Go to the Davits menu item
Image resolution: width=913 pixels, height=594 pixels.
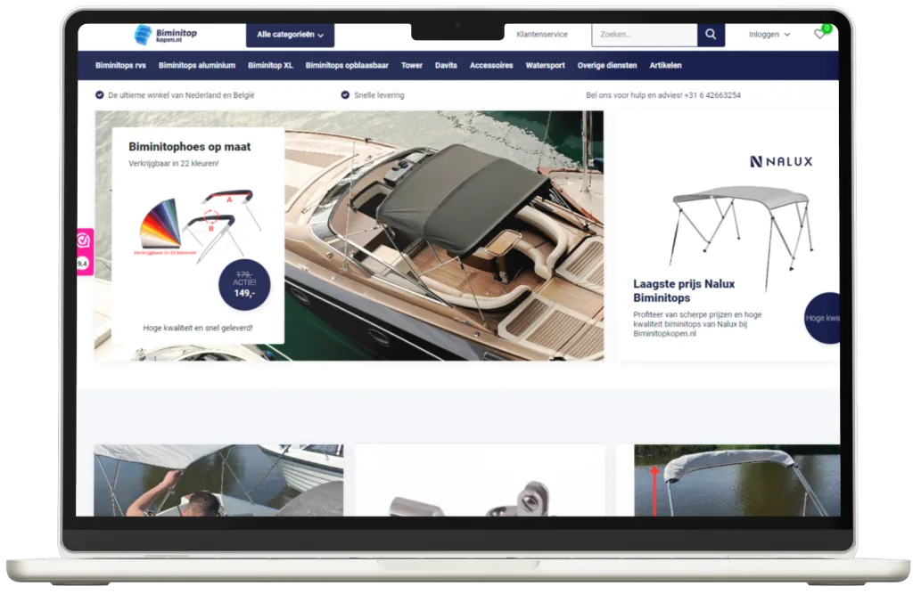coord(446,65)
